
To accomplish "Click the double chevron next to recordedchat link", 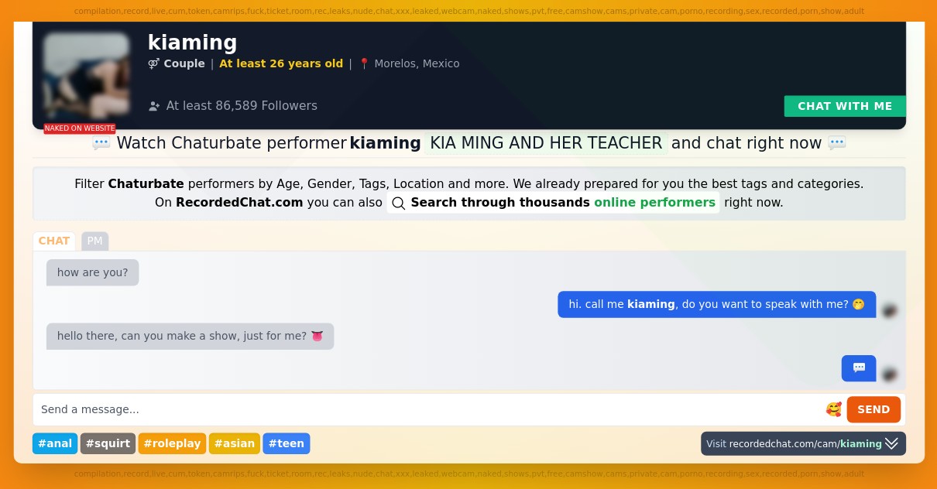I will coord(891,443).
